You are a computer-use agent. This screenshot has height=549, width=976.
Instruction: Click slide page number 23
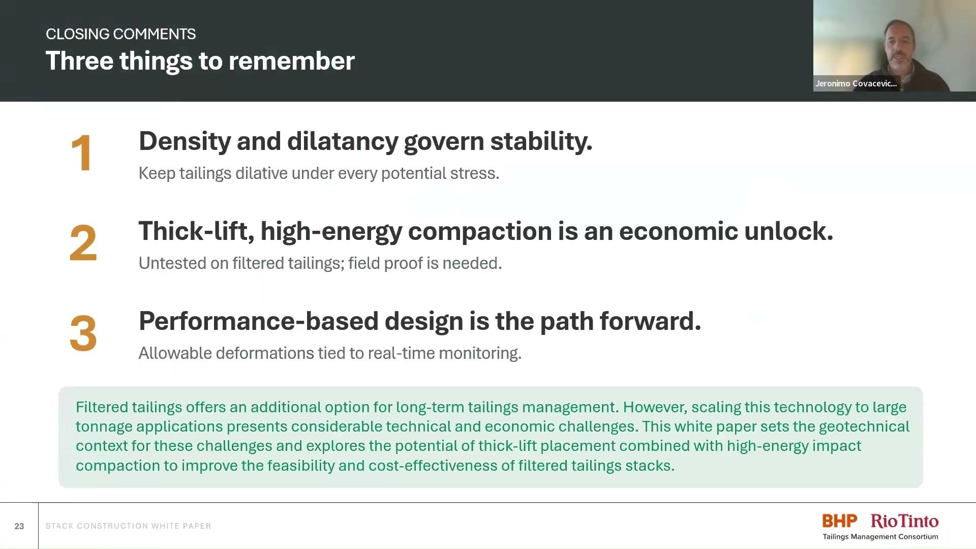click(19, 526)
